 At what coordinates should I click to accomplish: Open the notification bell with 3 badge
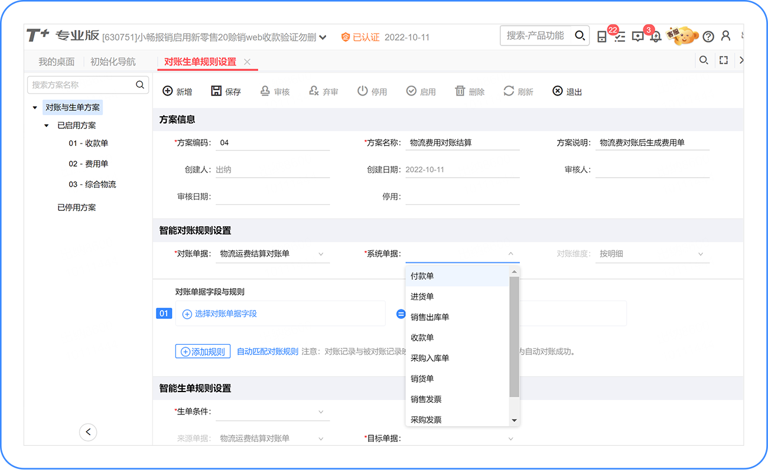(655, 37)
